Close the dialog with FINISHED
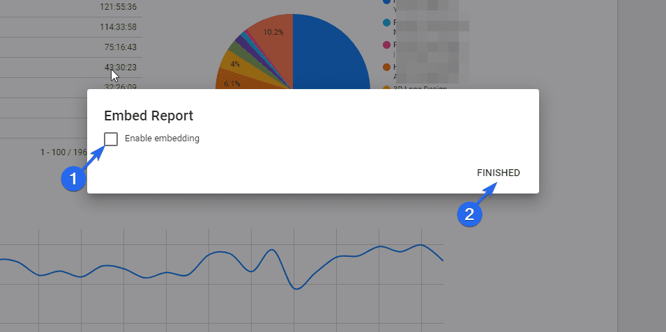Viewport: 666px width, 332px height. tap(498, 173)
